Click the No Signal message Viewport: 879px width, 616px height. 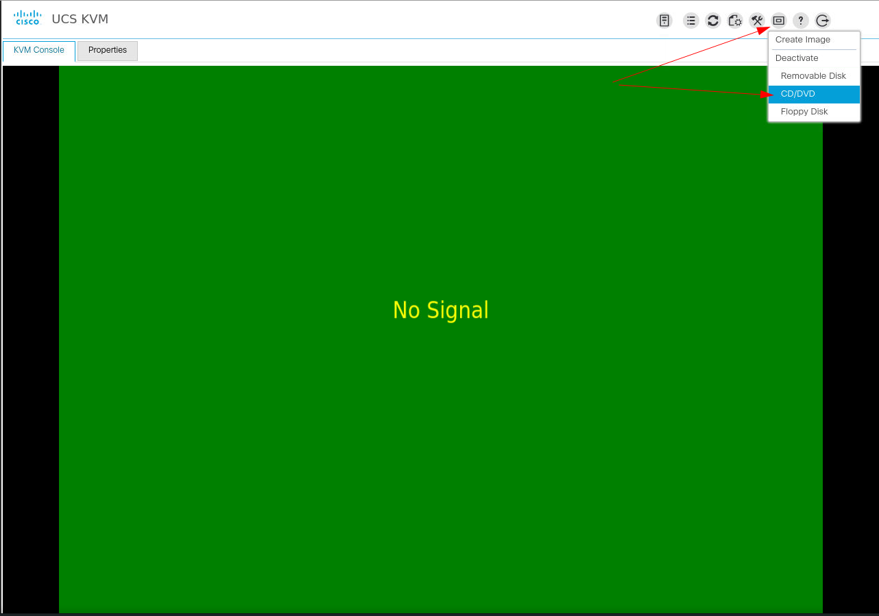440,310
